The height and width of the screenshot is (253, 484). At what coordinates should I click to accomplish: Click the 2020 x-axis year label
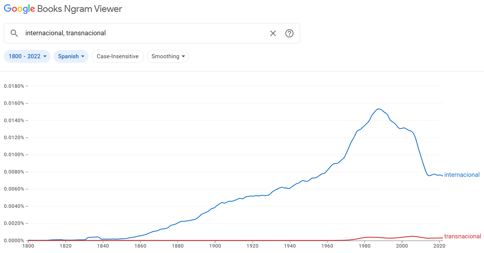(x=439, y=246)
